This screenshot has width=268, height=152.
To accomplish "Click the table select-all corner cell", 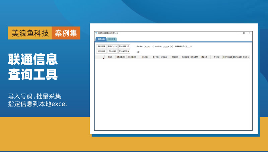I will click(99, 57).
